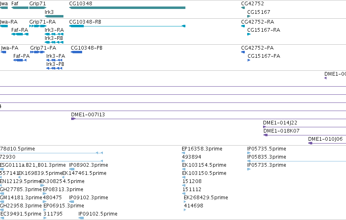Select the CG15167-RA transcript label
Image resolution: width=346 pixels, height=220 pixels.
tap(264, 30)
